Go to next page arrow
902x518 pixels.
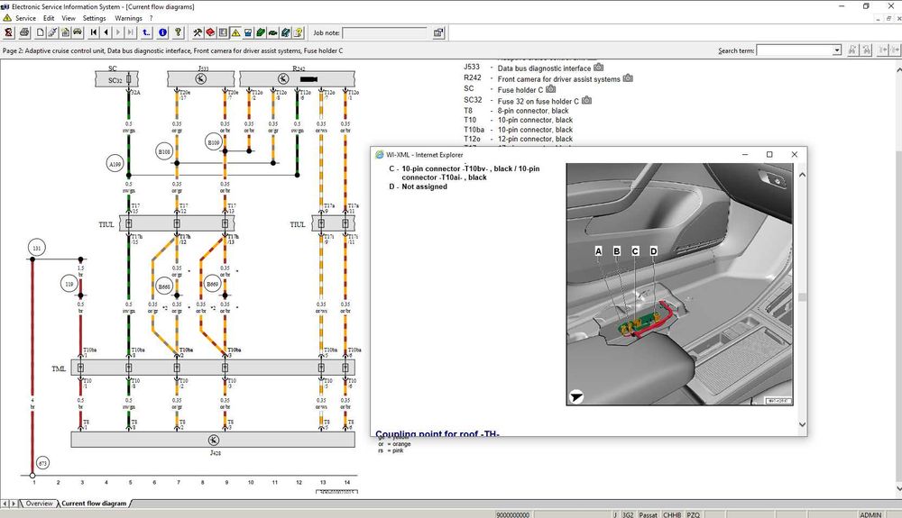point(118,32)
